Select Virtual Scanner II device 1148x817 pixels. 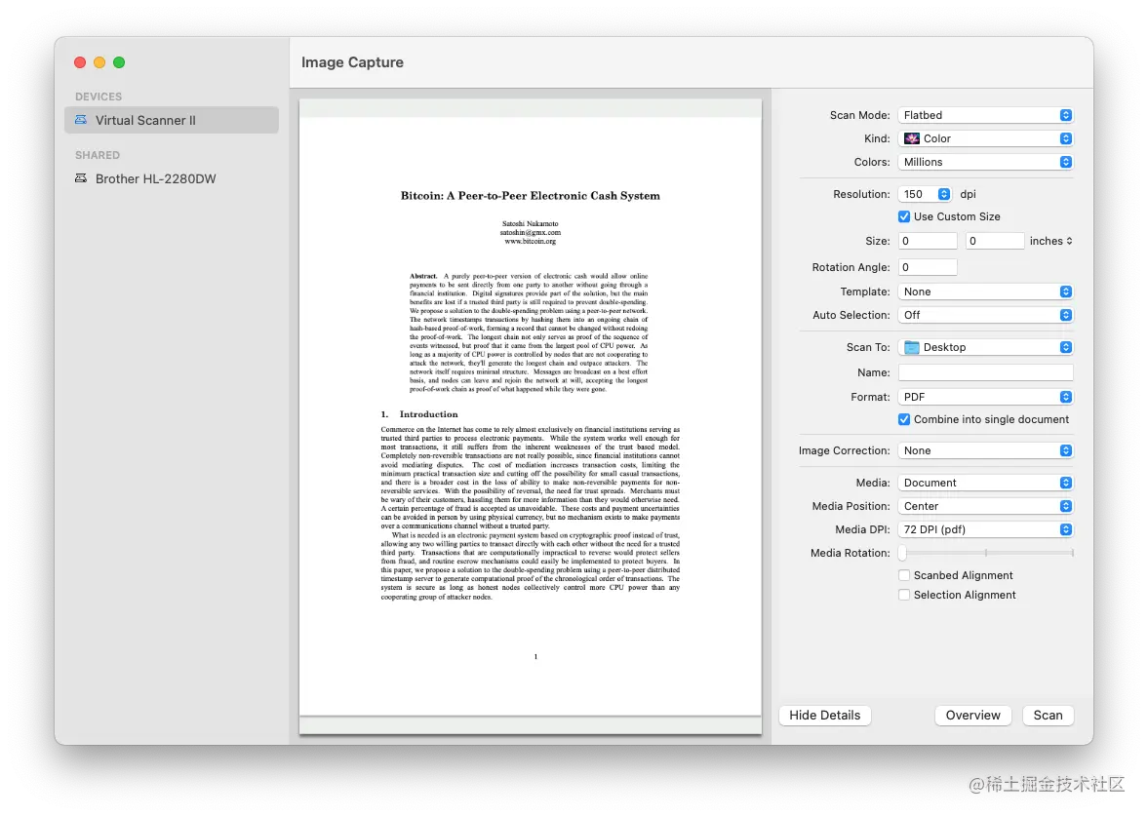click(x=172, y=120)
